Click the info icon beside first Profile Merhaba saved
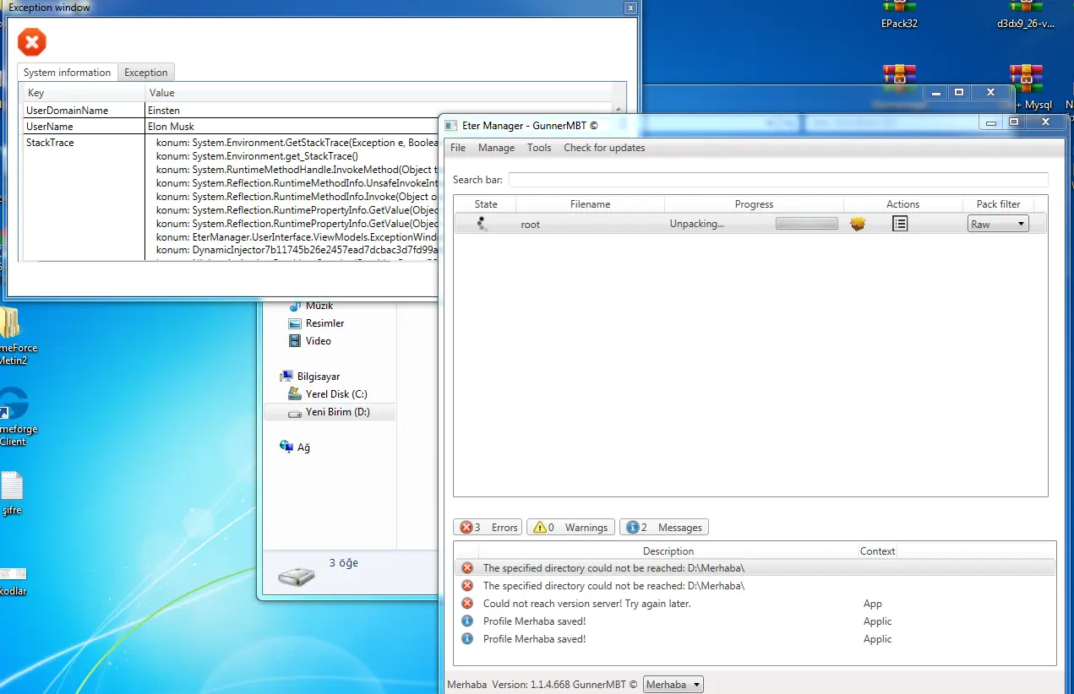 [467, 621]
